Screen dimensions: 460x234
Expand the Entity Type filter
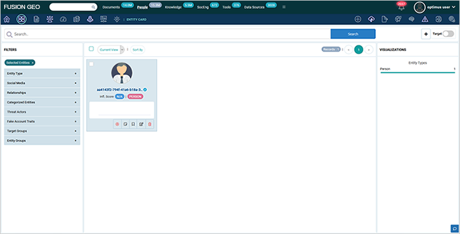tap(42, 73)
